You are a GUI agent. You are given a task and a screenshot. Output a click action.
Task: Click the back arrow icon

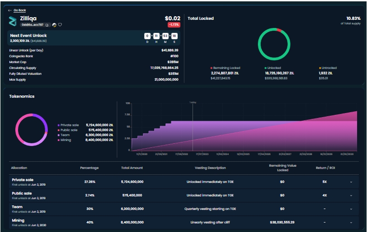tap(10, 10)
